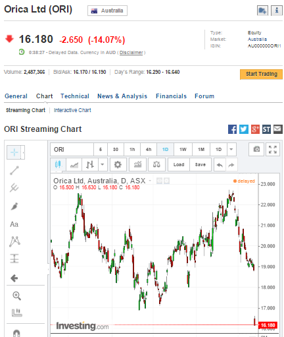The image size is (284, 337).
Task: Share chart by email
Action: (x=278, y=129)
